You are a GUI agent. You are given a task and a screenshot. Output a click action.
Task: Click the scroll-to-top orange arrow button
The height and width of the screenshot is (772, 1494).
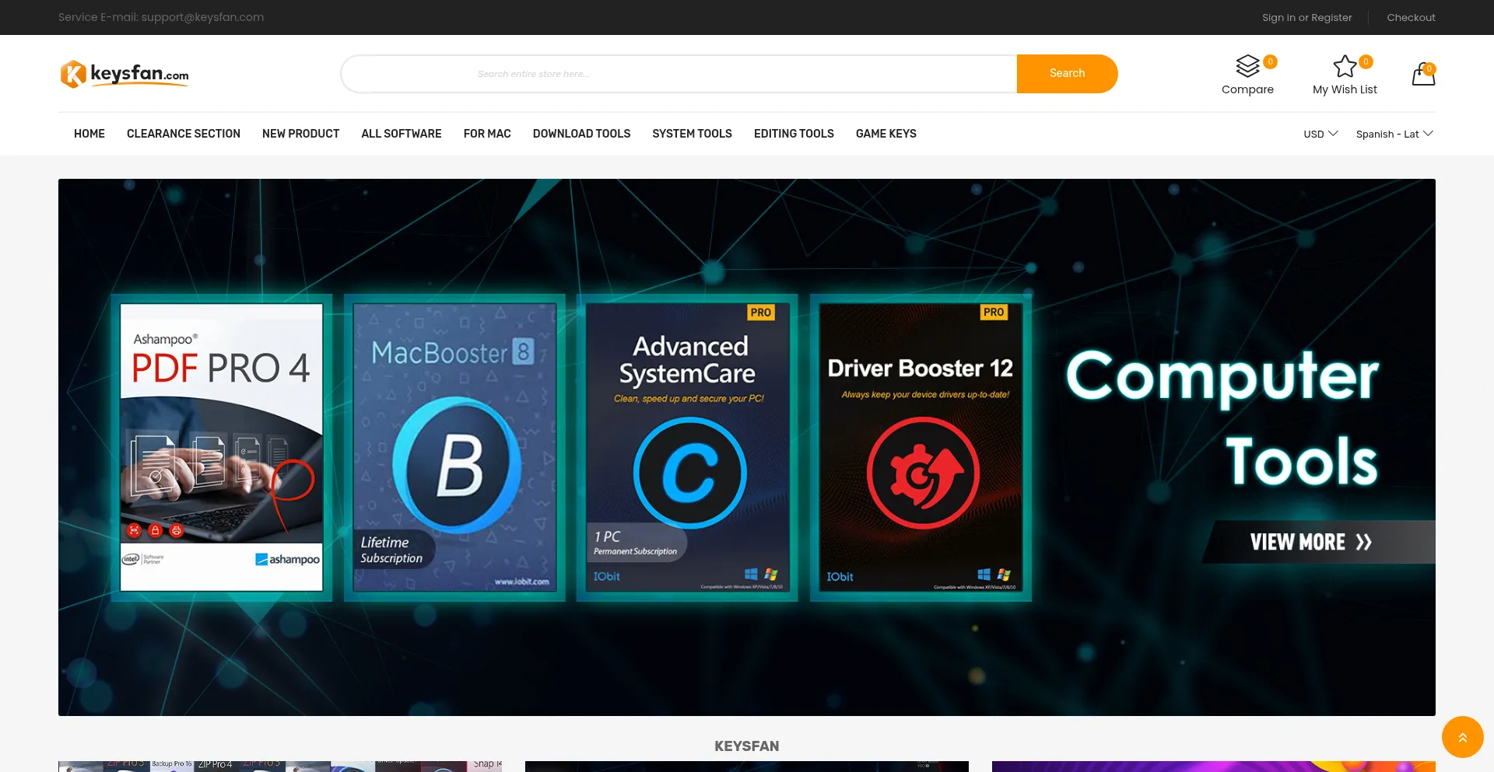coord(1462,737)
